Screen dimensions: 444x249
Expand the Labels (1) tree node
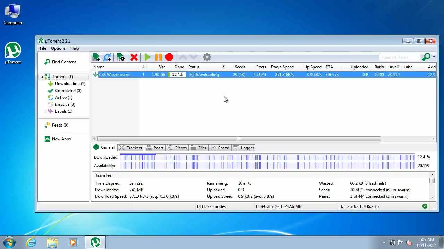pyautogui.click(x=45, y=111)
